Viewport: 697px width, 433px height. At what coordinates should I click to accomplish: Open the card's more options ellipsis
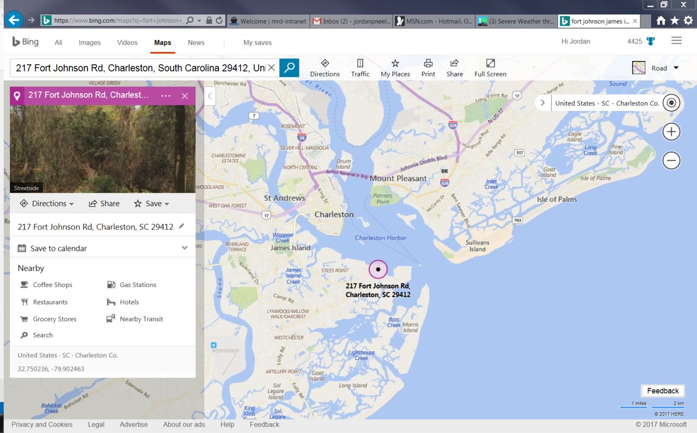[x=166, y=96]
